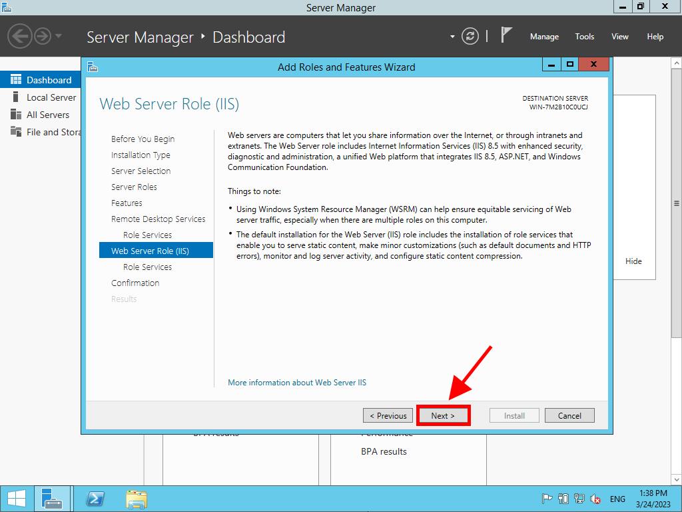The height and width of the screenshot is (512, 682).
Task: Open Role Services under Web Server Role
Action: coord(147,267)
